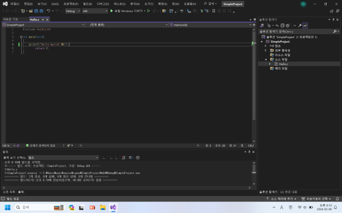Open Properties wrench icon in Solution Explorer
342x213 pixels.
coord(300,25)
